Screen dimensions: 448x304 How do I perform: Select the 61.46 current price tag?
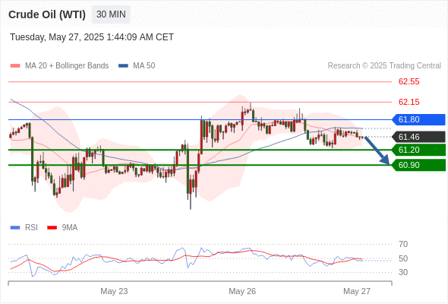click(418, 137)
